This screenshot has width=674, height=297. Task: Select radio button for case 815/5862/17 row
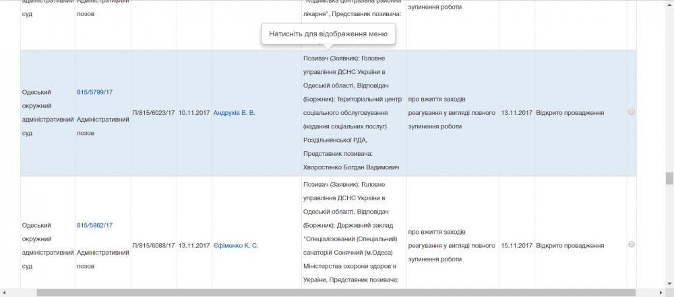tap(632, 245)
